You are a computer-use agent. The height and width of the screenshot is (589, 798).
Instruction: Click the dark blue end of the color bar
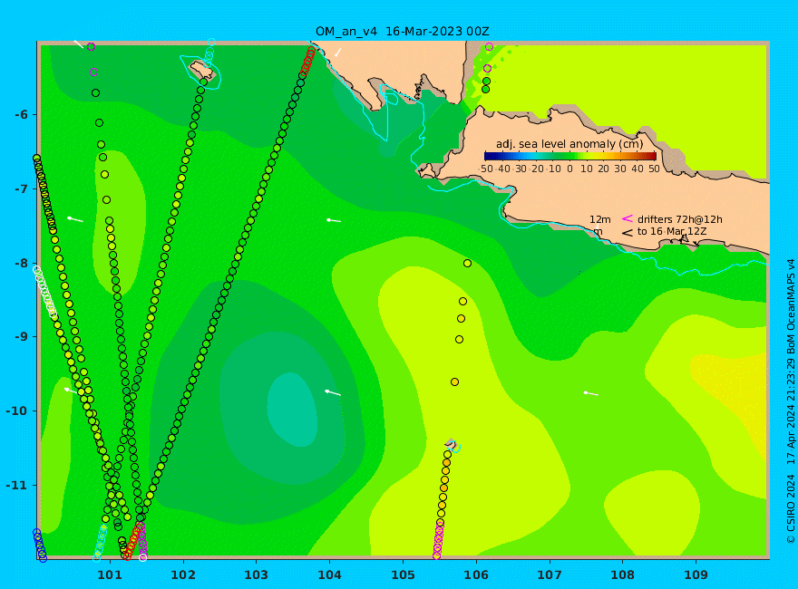pos(488,156)
